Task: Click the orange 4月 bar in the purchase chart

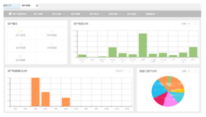Action: (x=46, y=99)
